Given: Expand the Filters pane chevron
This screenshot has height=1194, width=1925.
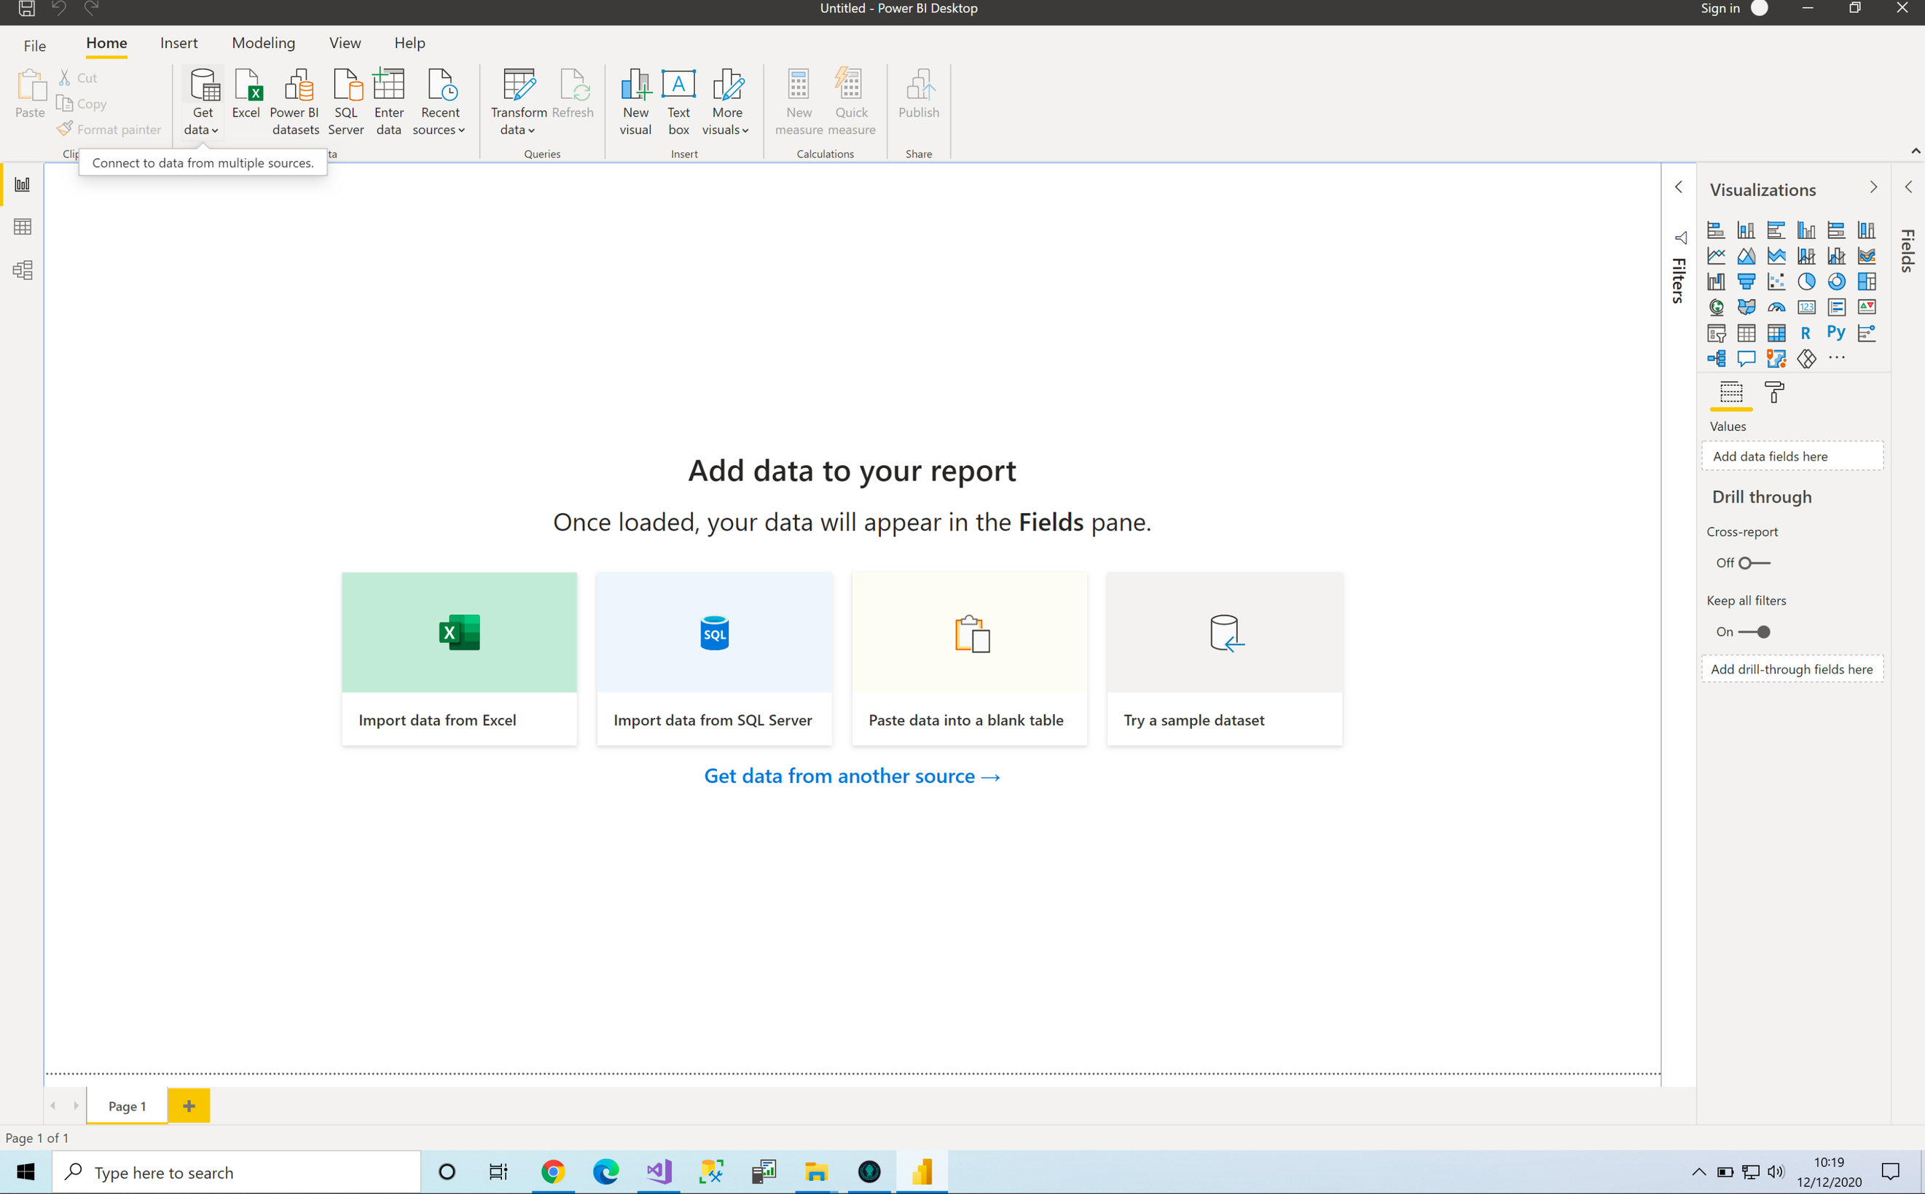Looking at the screenshot, I should [1678, 187].
